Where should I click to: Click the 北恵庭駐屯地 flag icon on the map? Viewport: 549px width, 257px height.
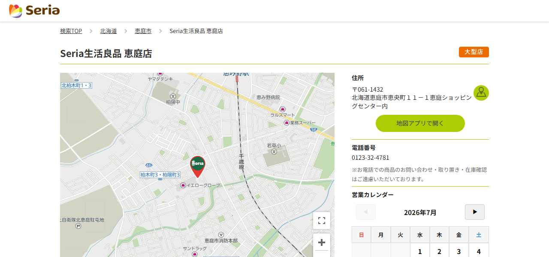(x=78, y=226)
